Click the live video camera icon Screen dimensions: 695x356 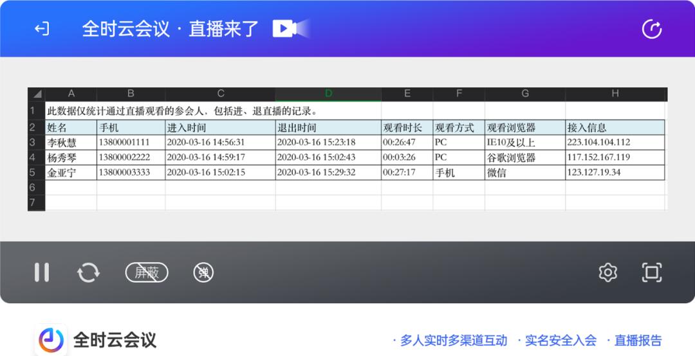click(290, 29)
